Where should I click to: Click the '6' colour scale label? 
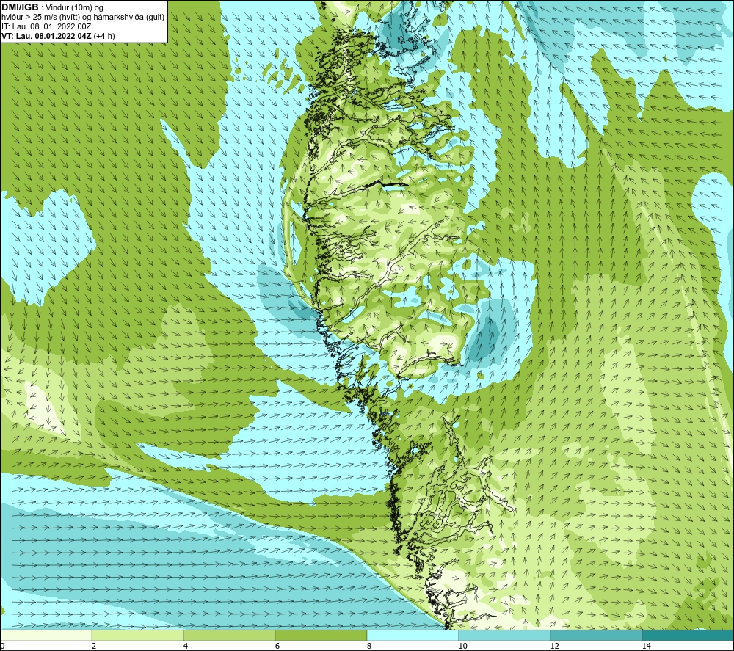coord(277,647)
